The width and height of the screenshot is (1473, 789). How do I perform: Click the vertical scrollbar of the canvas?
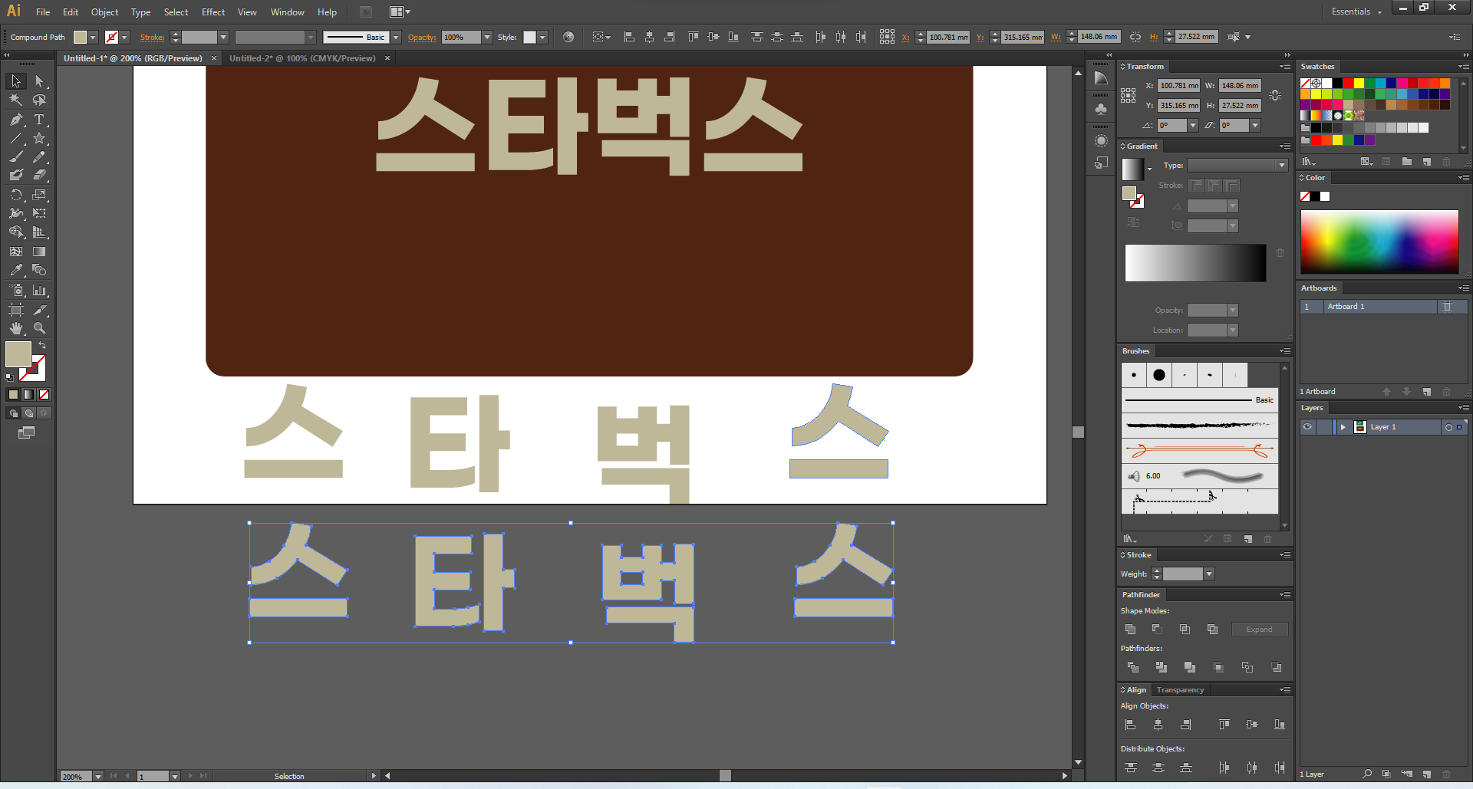point(1078,432)
